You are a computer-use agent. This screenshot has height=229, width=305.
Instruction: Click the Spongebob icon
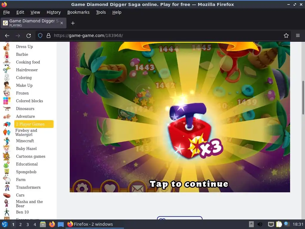click(7, 172)
